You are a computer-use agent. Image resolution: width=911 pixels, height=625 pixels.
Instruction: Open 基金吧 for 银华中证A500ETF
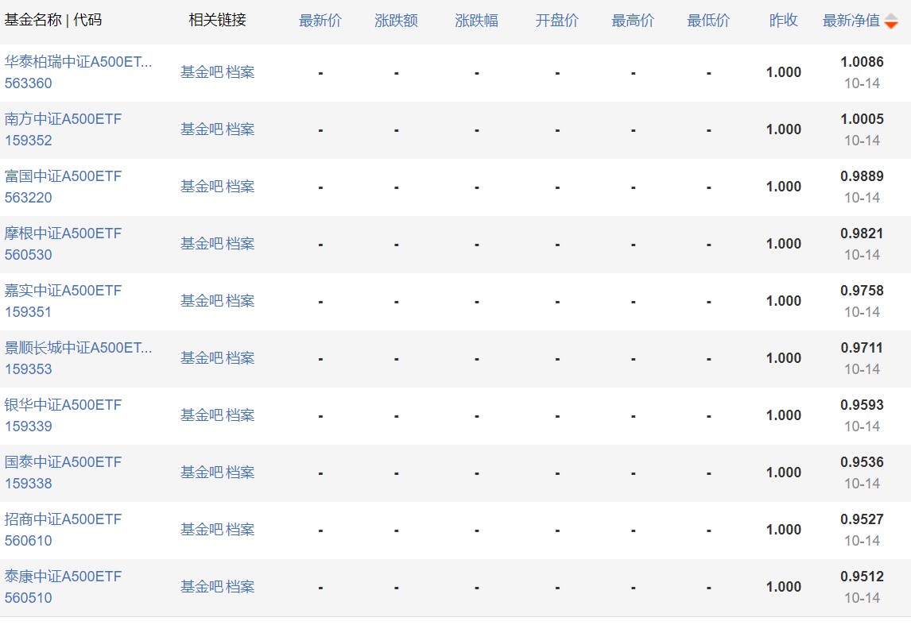[x=202, y=415]
